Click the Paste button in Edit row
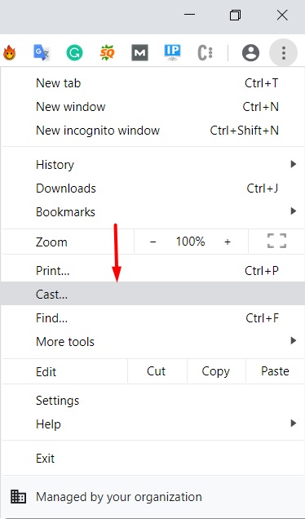305x519 pixels. click(275, 371)
